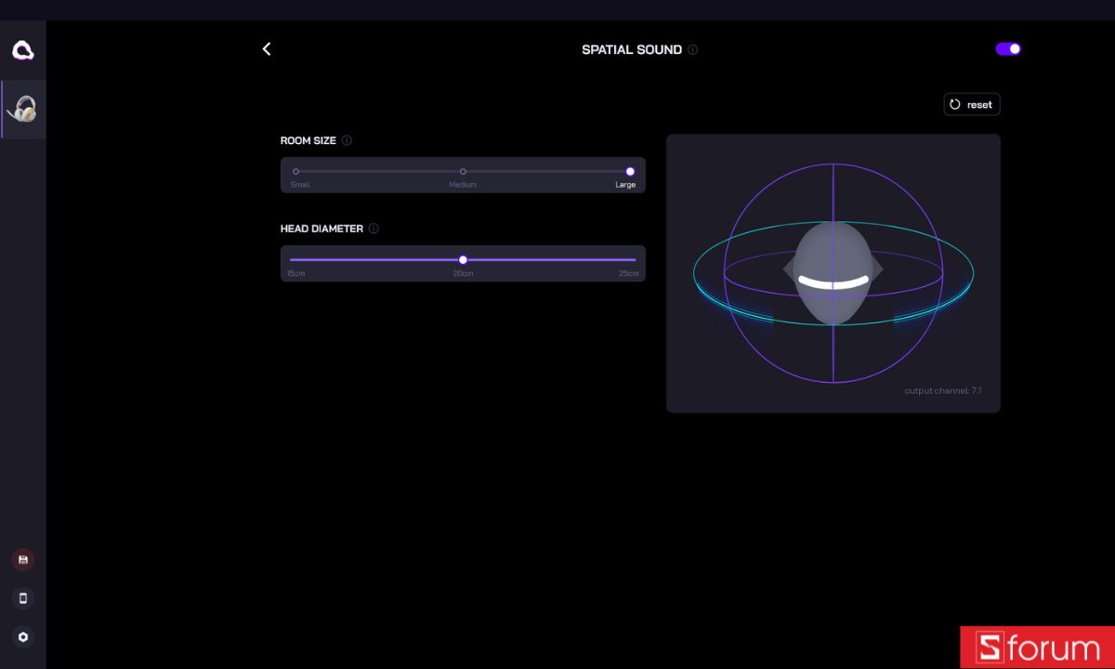Open the mobile device icon in sidebar
The width and height of the screenshot is (1115, 669).
[23, 598]
